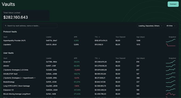
Task: Click Protocol Vaults APR column header
Action: point(76,37)
